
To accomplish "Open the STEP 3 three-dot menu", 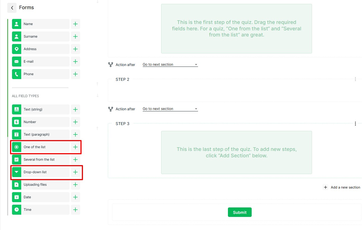I will point(355,124).
